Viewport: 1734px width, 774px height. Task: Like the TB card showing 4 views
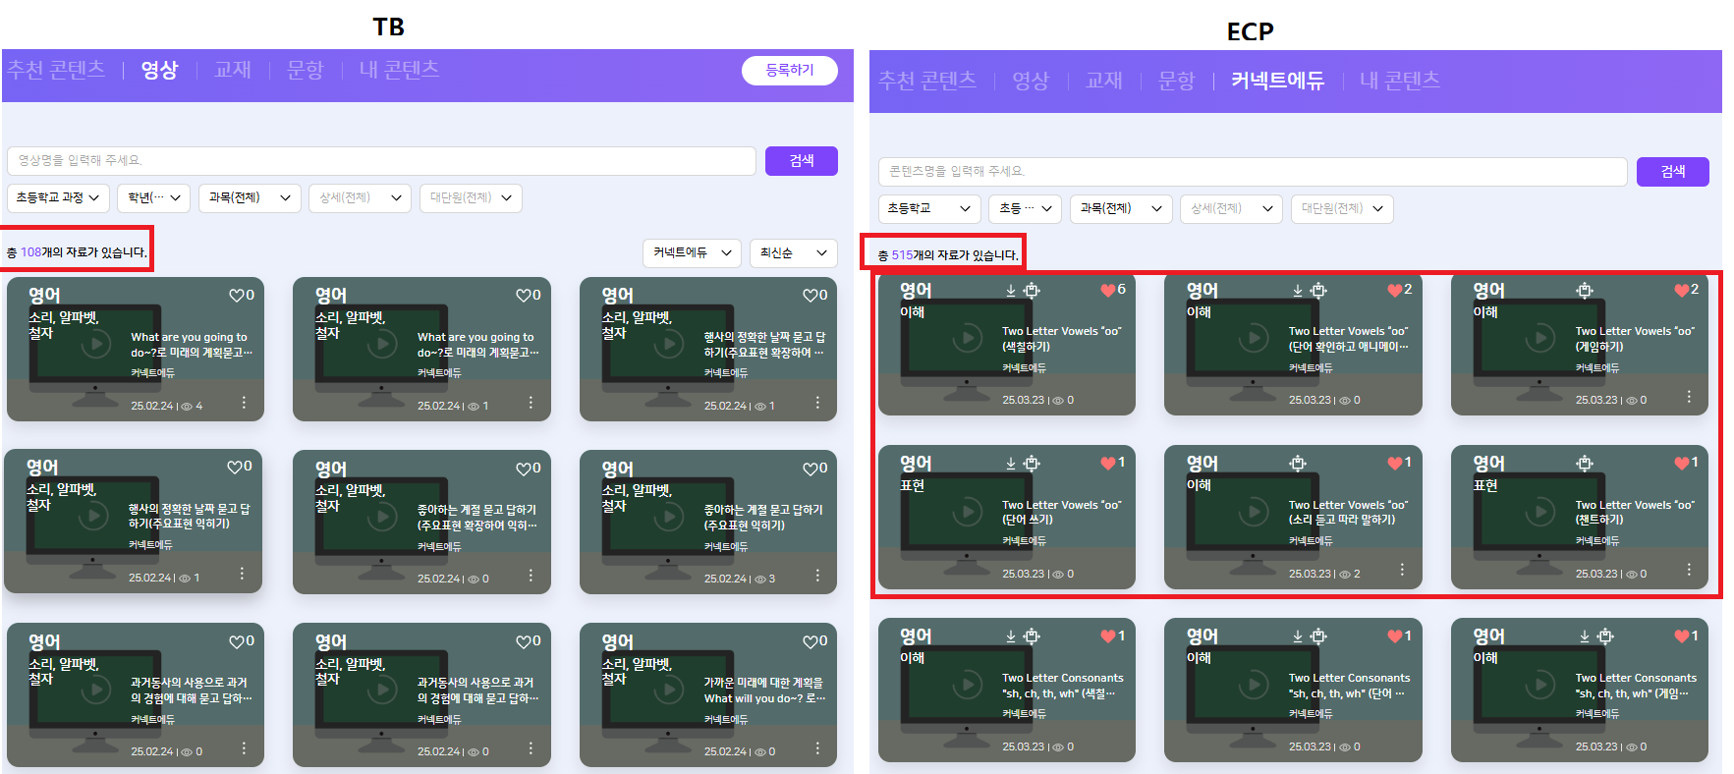click(236, 295)
